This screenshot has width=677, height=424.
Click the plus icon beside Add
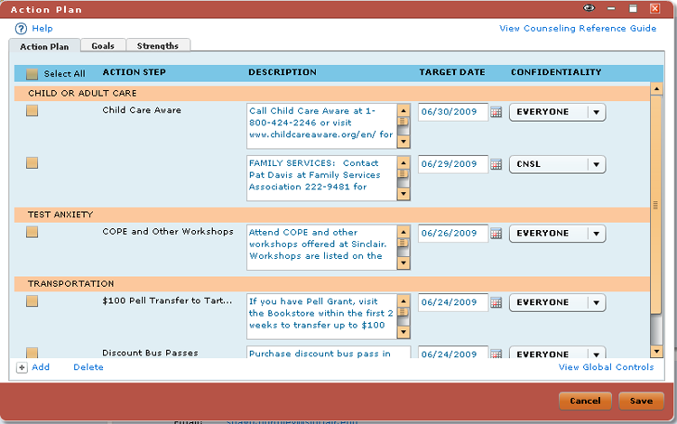[22, 367]
